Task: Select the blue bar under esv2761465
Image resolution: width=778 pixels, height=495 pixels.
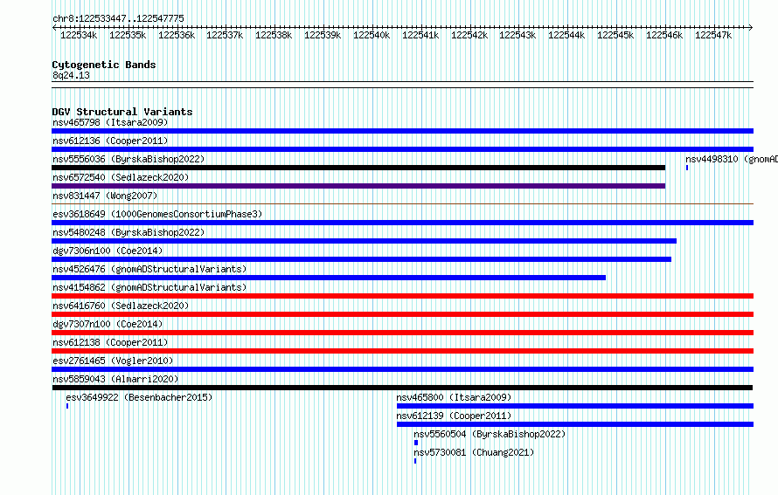Action: pos(402,369)
